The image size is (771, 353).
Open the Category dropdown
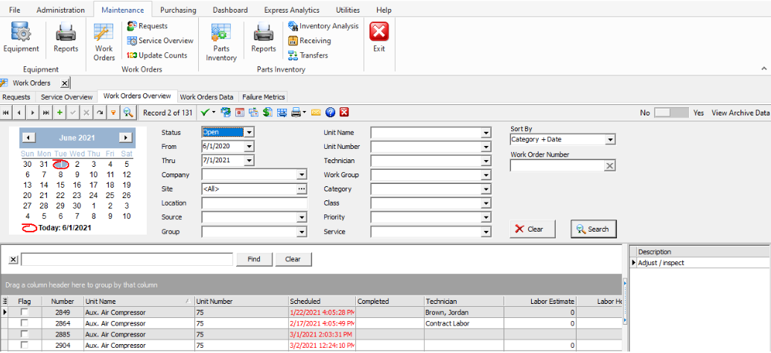point(486,189)
